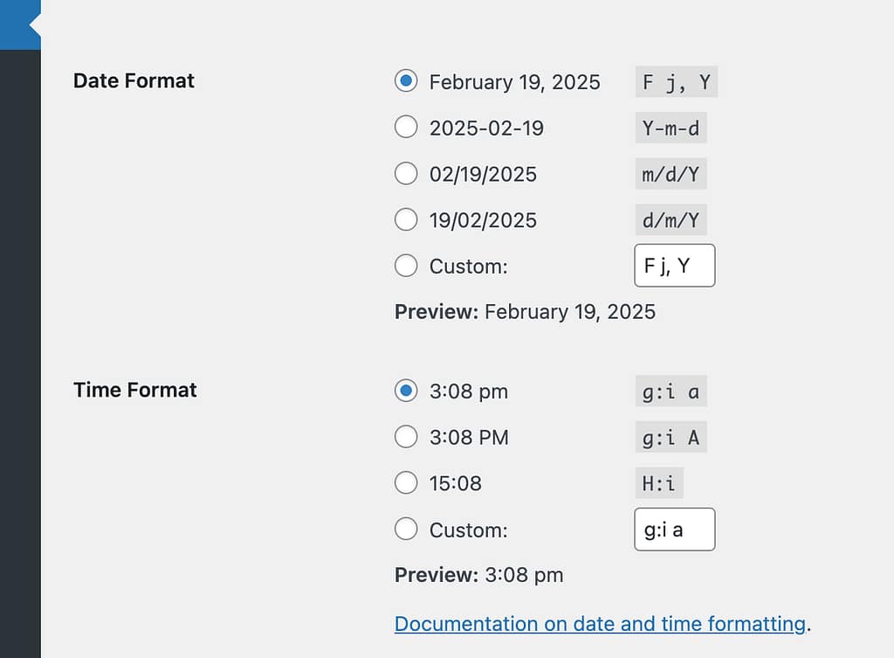Select the February 19, 2025 date format

[406, 81]
